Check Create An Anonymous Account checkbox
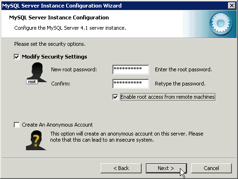This screenshot has height=179, width=238. click(17, 125)
